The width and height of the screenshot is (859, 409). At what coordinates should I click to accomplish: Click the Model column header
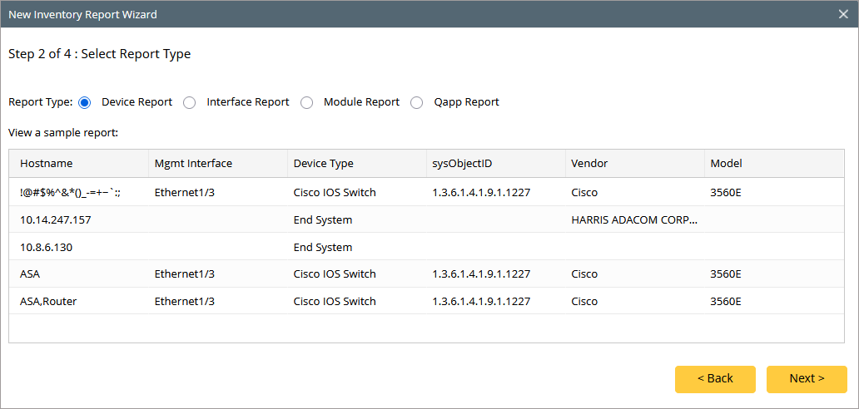pos(726,164)
